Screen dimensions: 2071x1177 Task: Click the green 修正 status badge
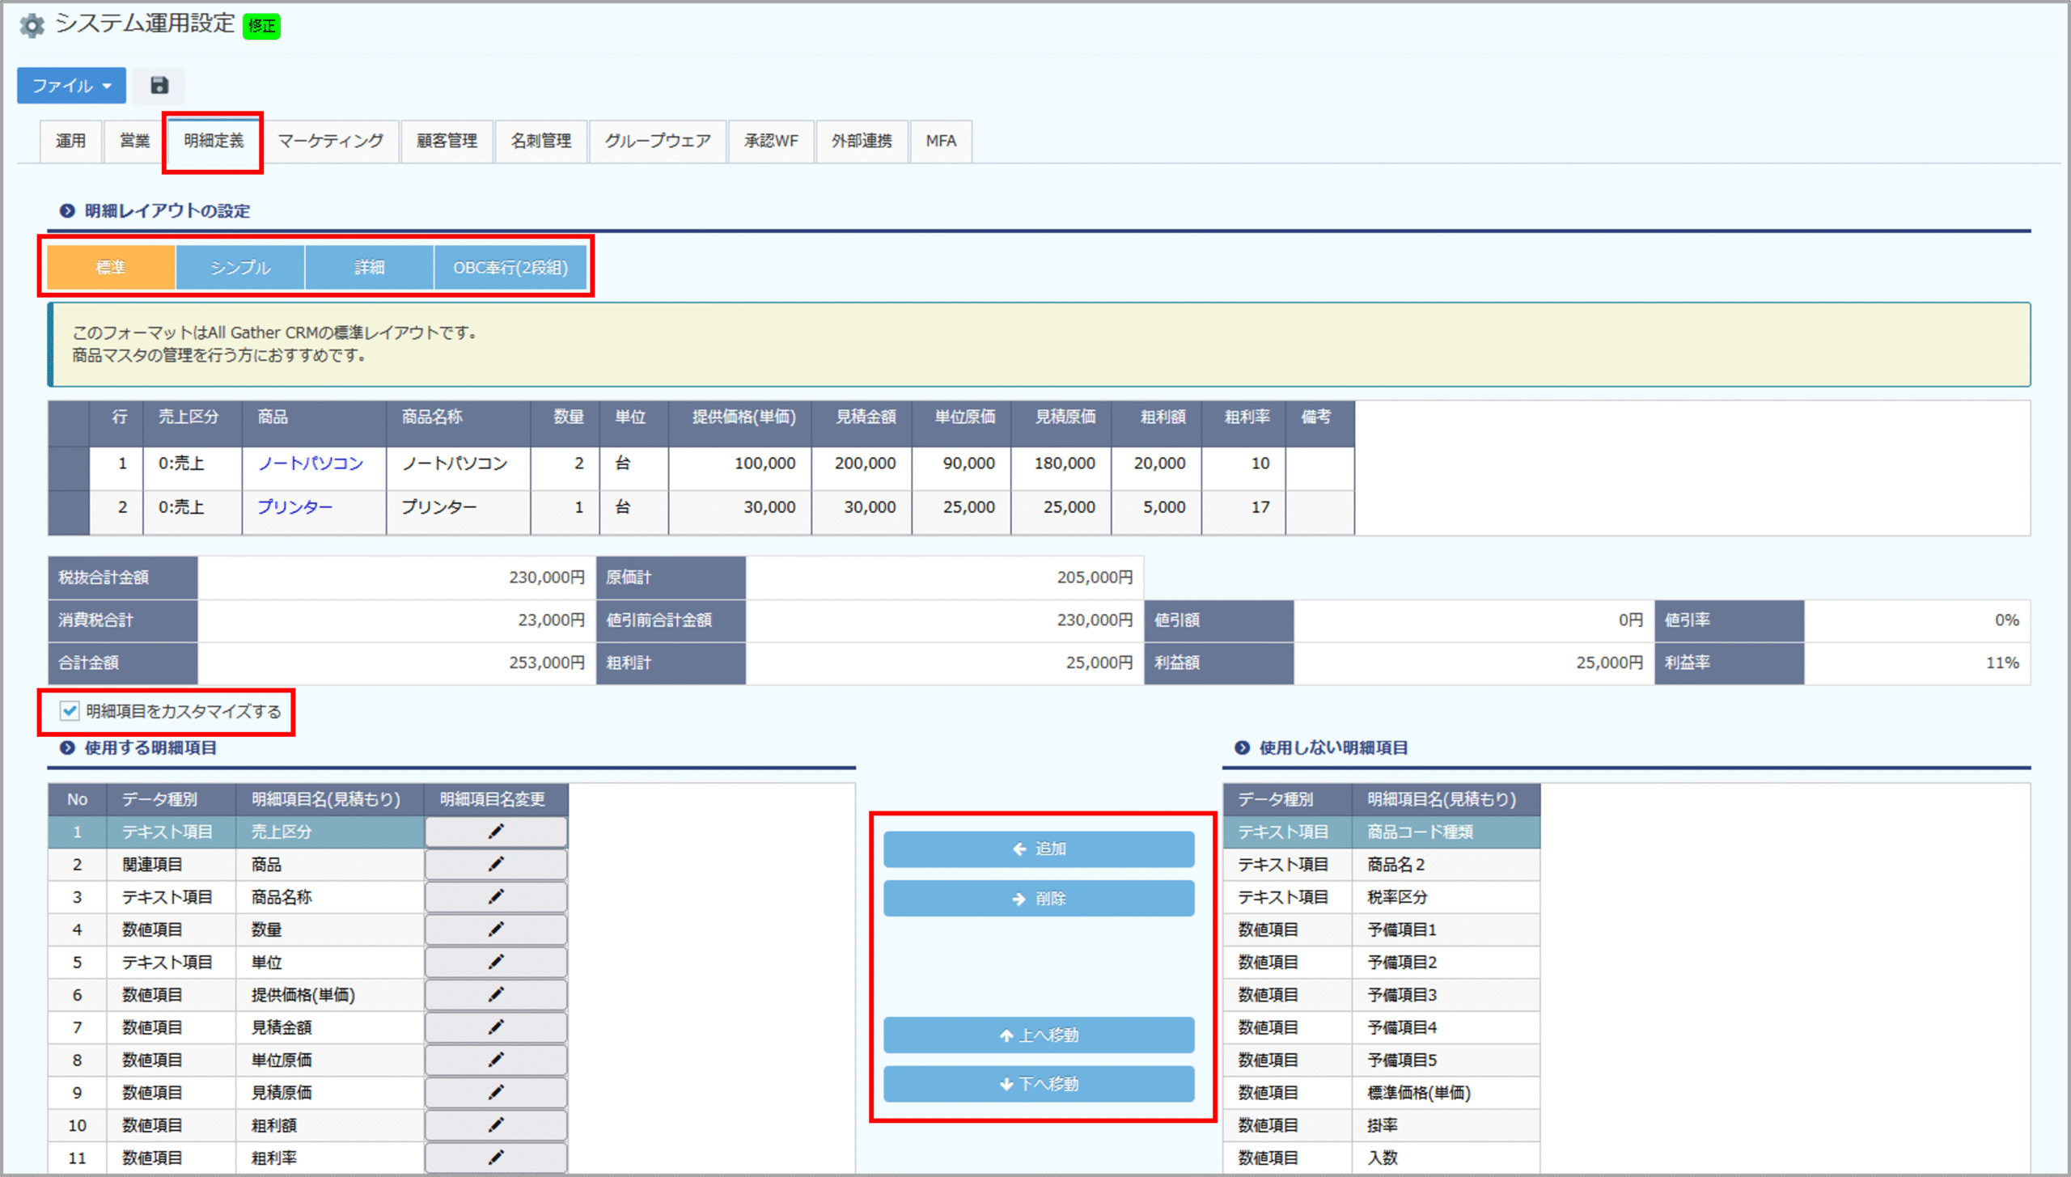pyautogui.click(x=261, y=26)
